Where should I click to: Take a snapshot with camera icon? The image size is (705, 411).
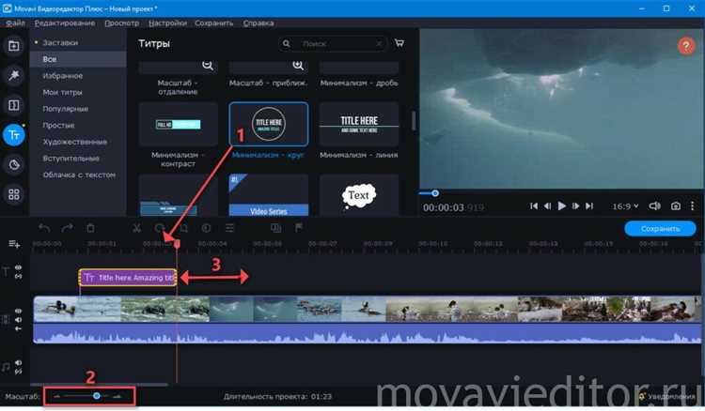coord(675,205)
